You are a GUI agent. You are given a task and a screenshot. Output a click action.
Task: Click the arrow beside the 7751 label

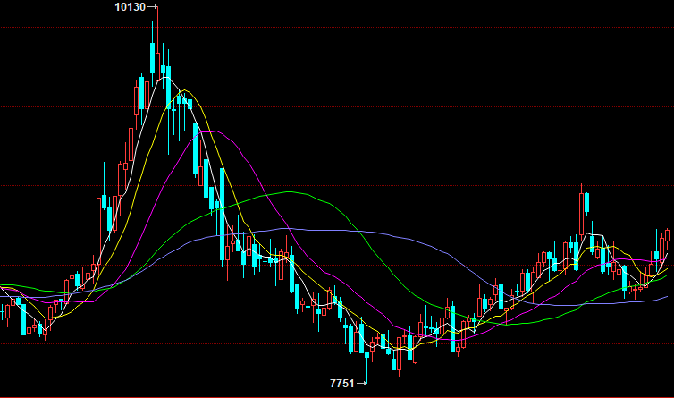click(x=362, y=383)
